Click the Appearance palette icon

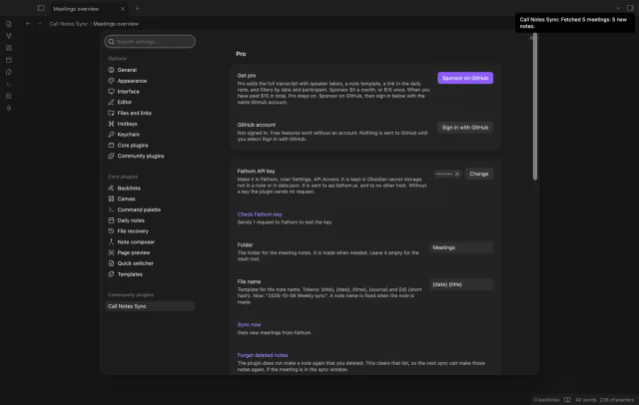111,81
